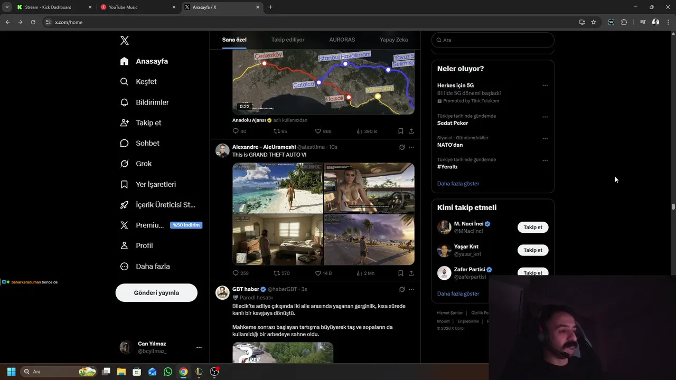Follow Yaşar Knt
Image resolution: width=676 pixels, height=380 pixels.
coord(533,250)
